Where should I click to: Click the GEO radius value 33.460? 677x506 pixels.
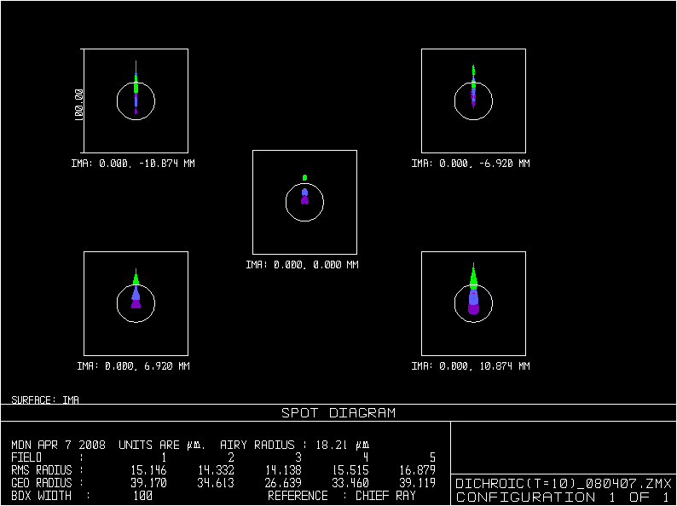click(x=350, y=483)
